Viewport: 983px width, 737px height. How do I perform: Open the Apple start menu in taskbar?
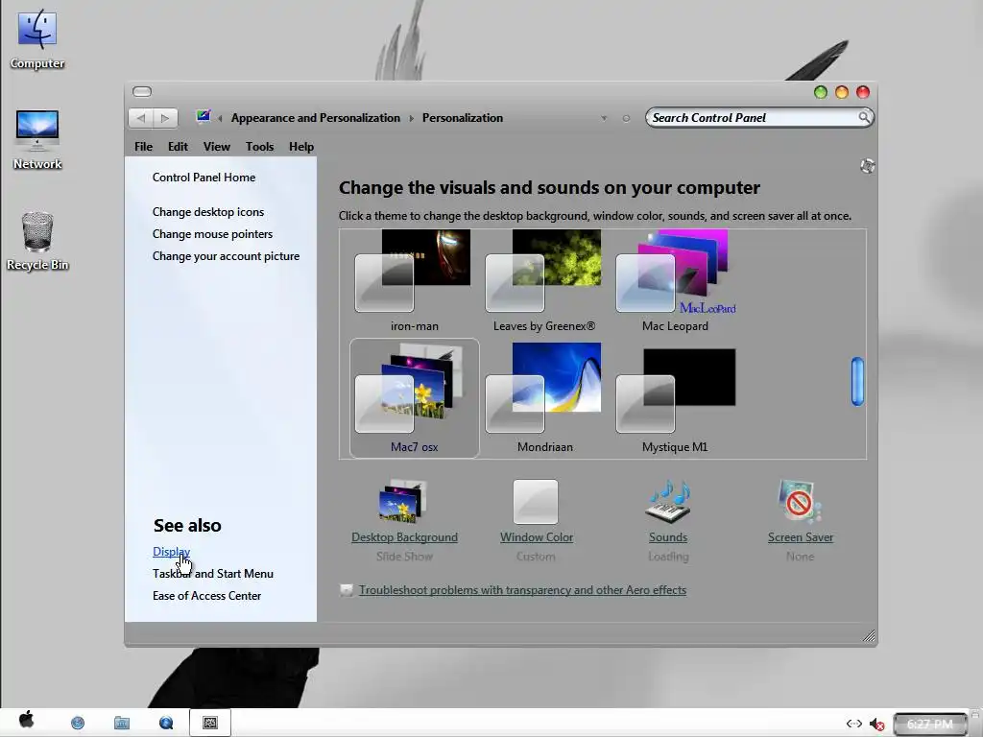pos(26,720)
